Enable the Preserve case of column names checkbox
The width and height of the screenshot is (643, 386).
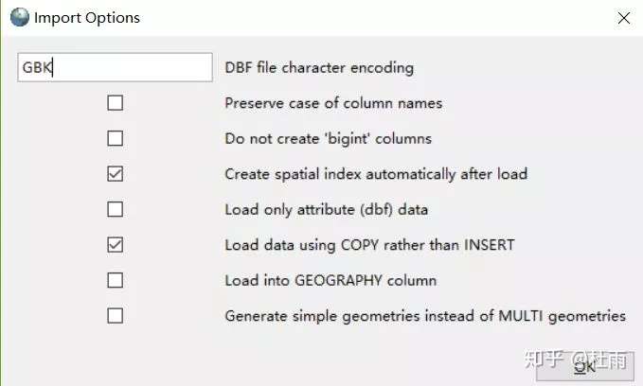[116, 103]
